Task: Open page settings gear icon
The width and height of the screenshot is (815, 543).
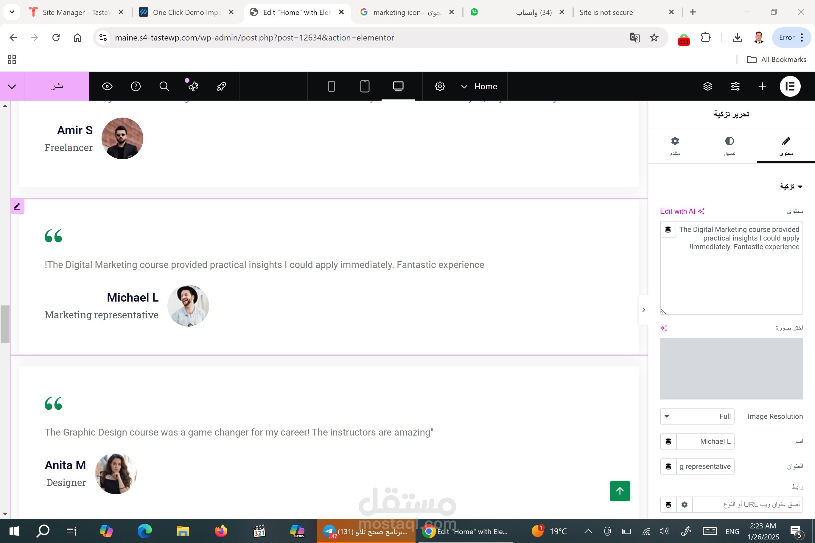Action: click(440, 86)
